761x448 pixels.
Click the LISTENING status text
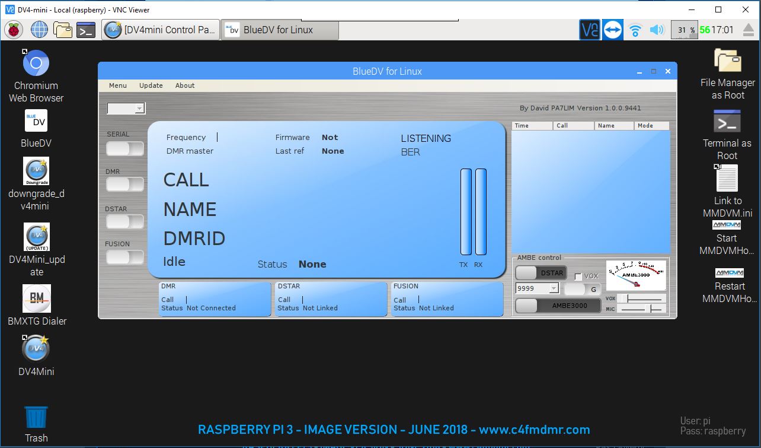(x=426, y=138)
